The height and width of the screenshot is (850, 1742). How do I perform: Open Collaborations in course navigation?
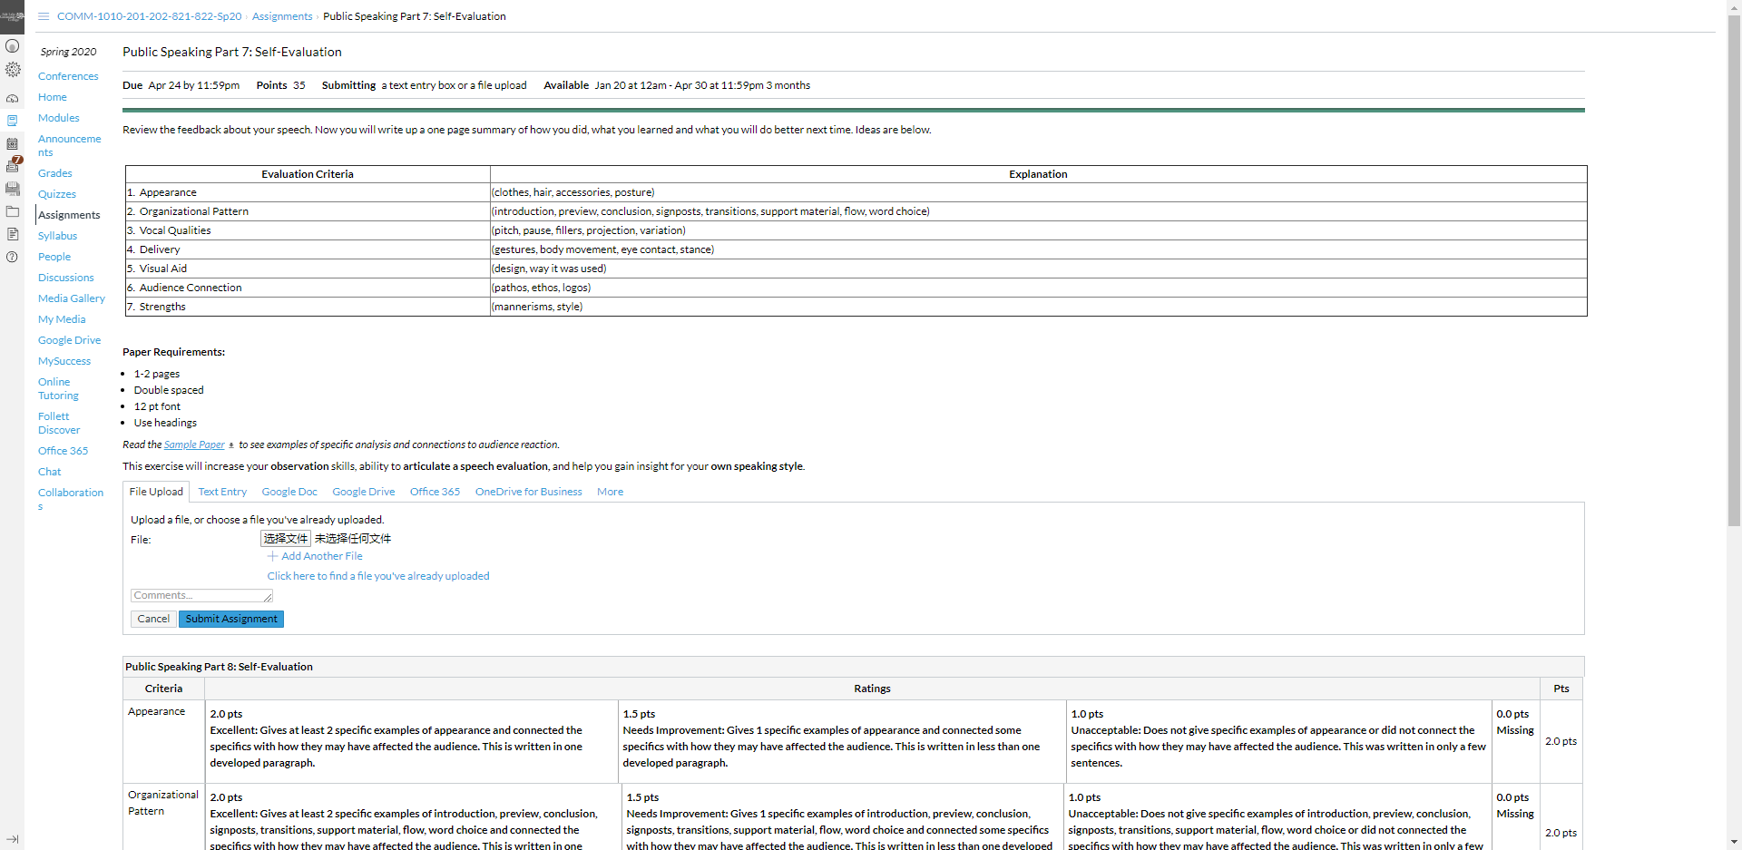[x=71, y=499]
